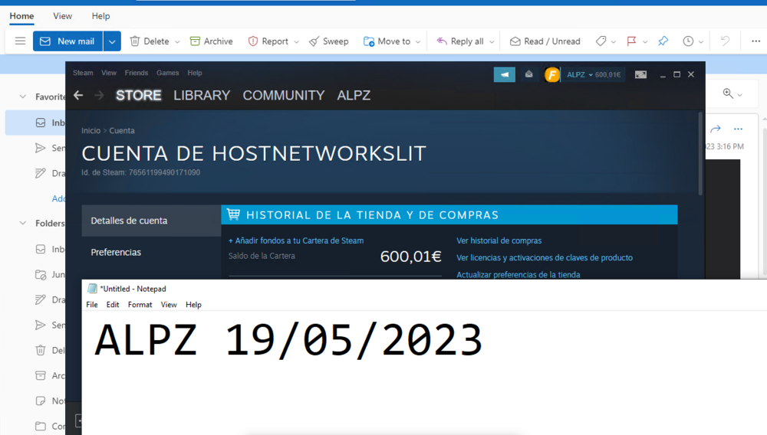Collapse the Folders section chevron
Viewport: 767px width, 435px height.
click(22, 223)
